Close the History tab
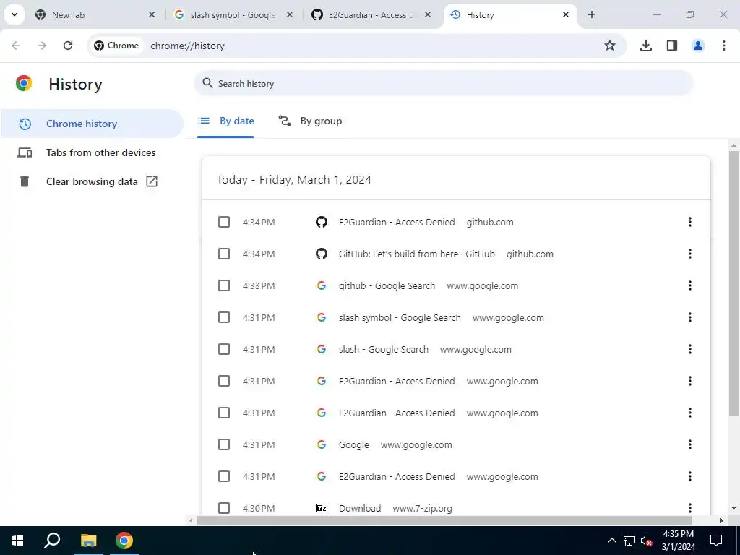This screenshot has width=740, height=555. pyautogui.click(x=566, y=14)
